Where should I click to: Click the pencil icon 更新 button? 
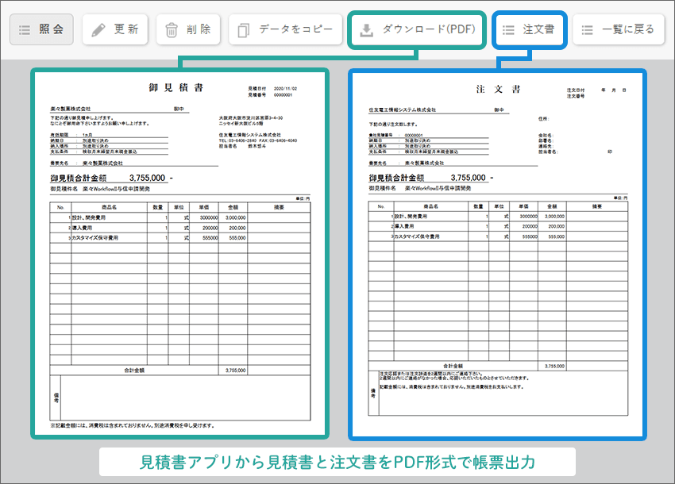pos(115,29)
